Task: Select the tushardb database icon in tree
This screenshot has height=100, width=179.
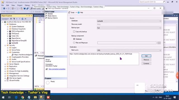Action: pyautogui.click(x=10, y=43)
